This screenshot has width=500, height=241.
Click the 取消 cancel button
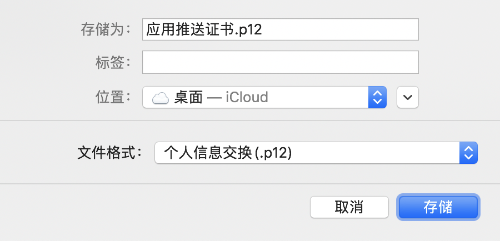(x=349, y=207)
